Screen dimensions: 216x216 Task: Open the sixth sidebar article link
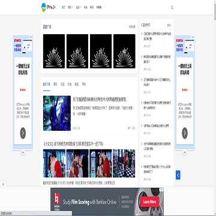point(157,146)
